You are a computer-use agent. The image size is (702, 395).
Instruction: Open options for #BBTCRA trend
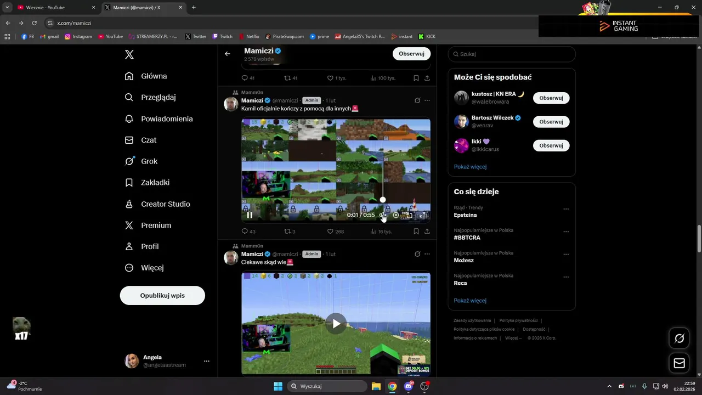click(x=566, y=232)
